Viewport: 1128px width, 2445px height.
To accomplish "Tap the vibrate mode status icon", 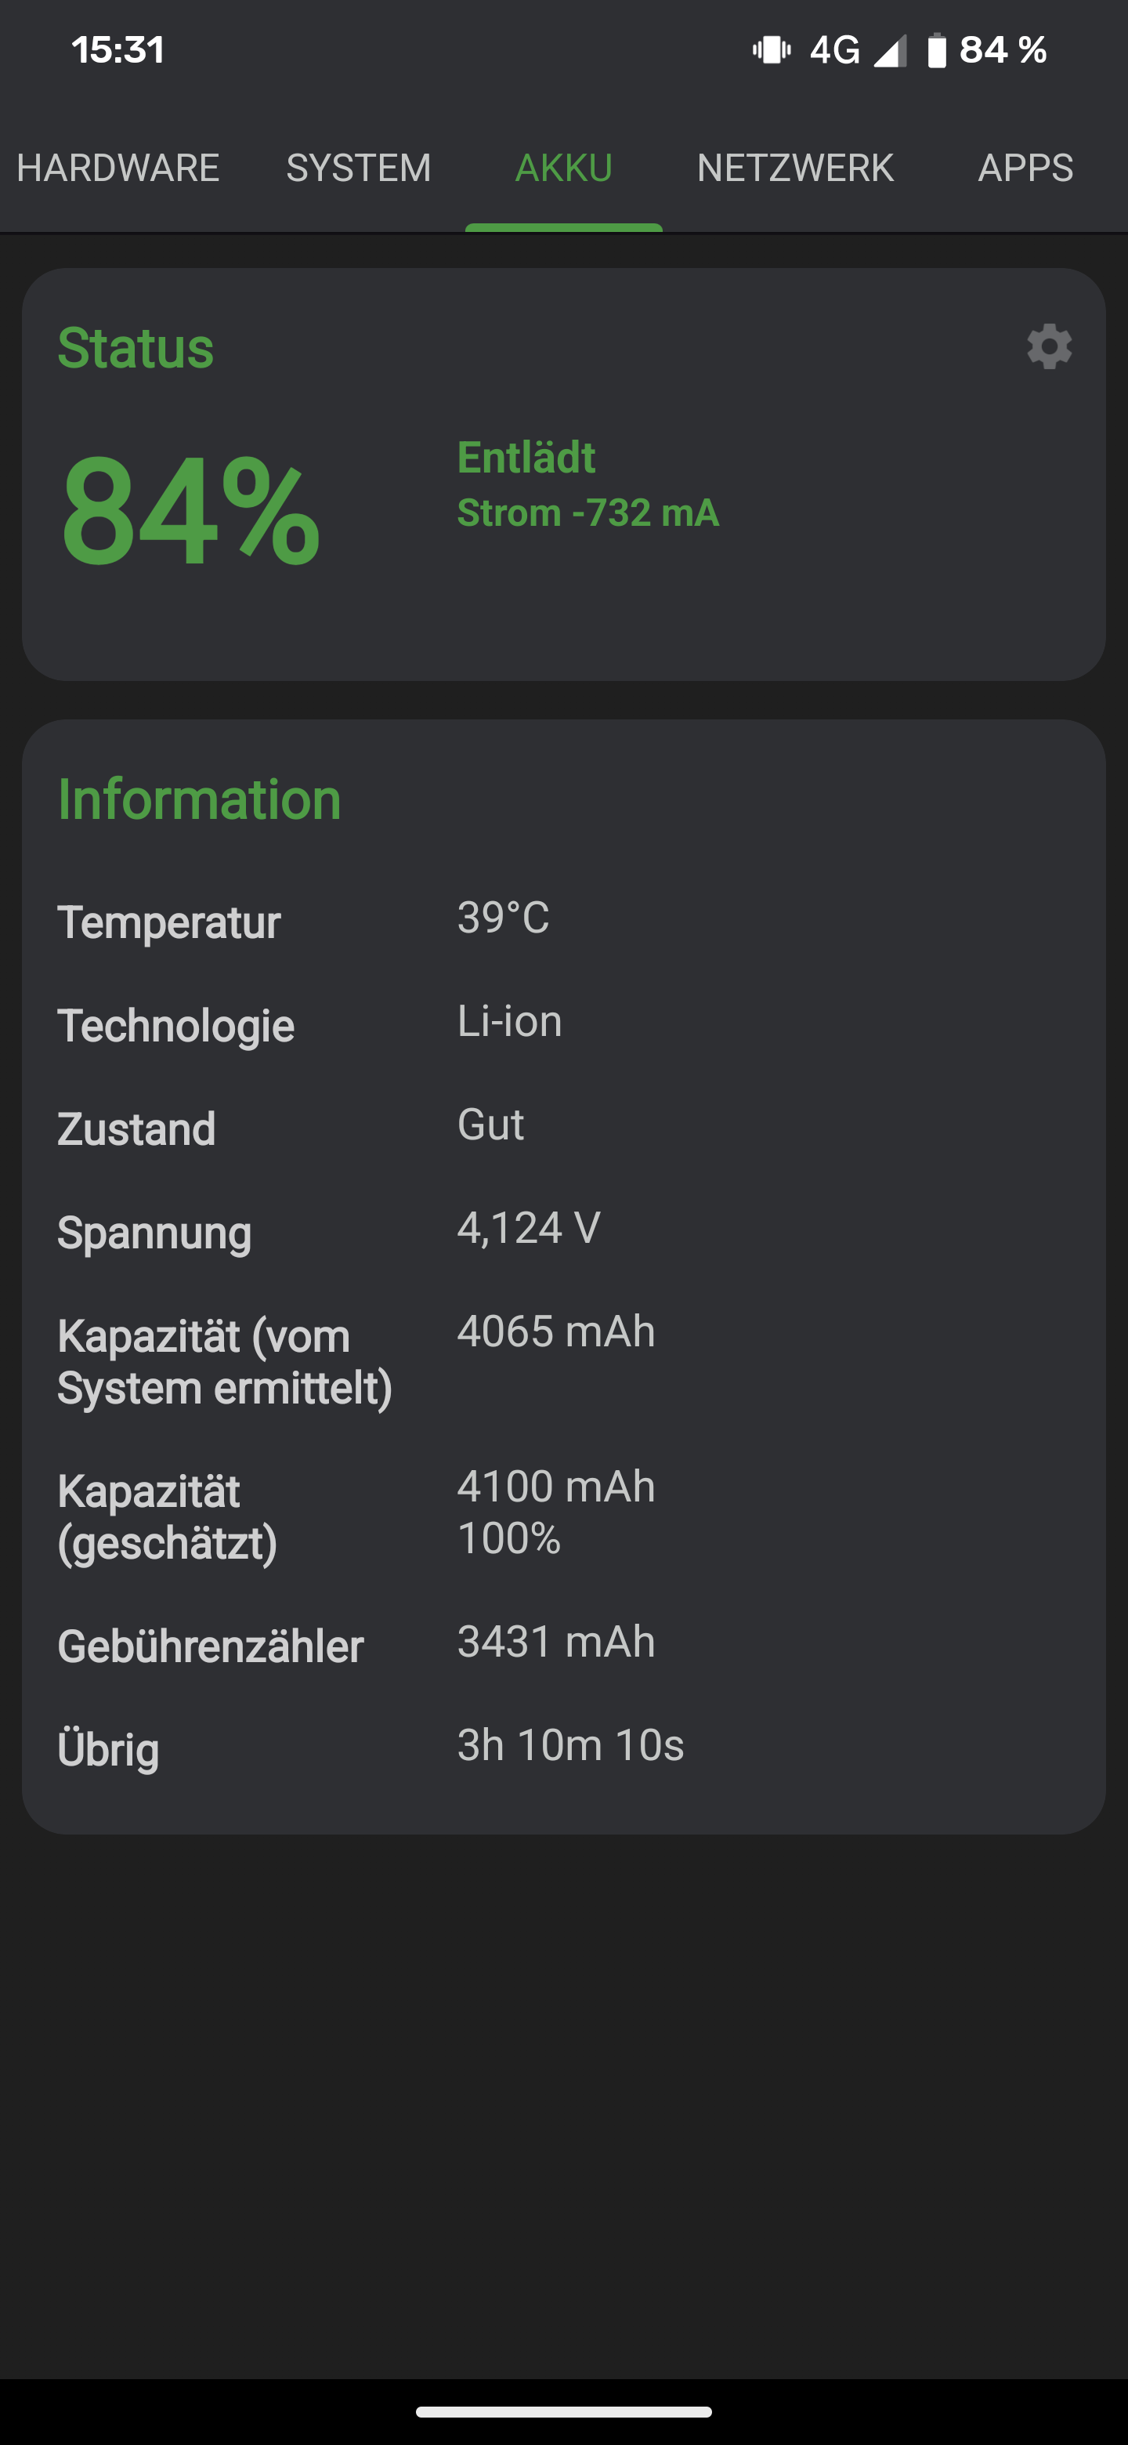I will tap(772, 49).
